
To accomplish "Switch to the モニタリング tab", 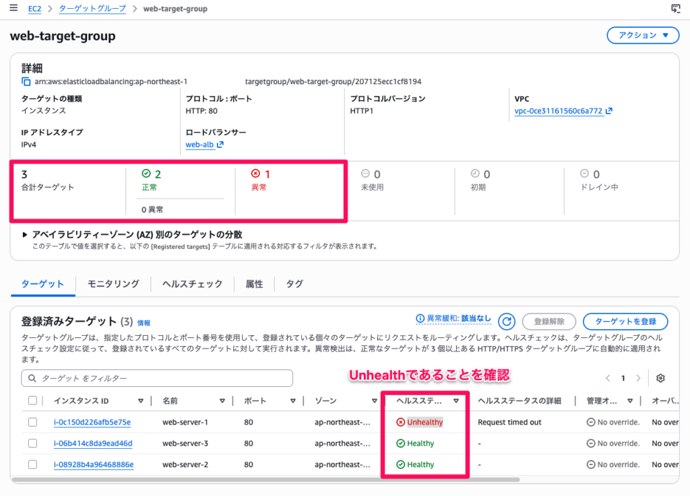I will point(113,284).
